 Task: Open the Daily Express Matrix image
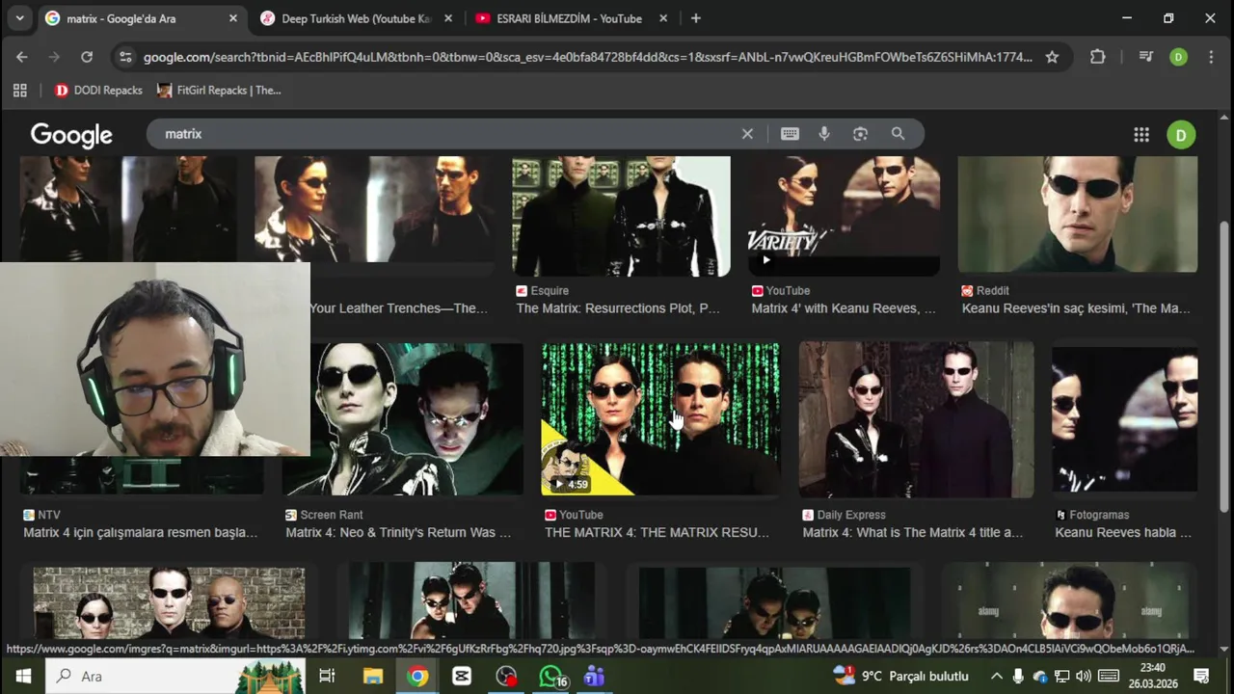pos(917,419)
